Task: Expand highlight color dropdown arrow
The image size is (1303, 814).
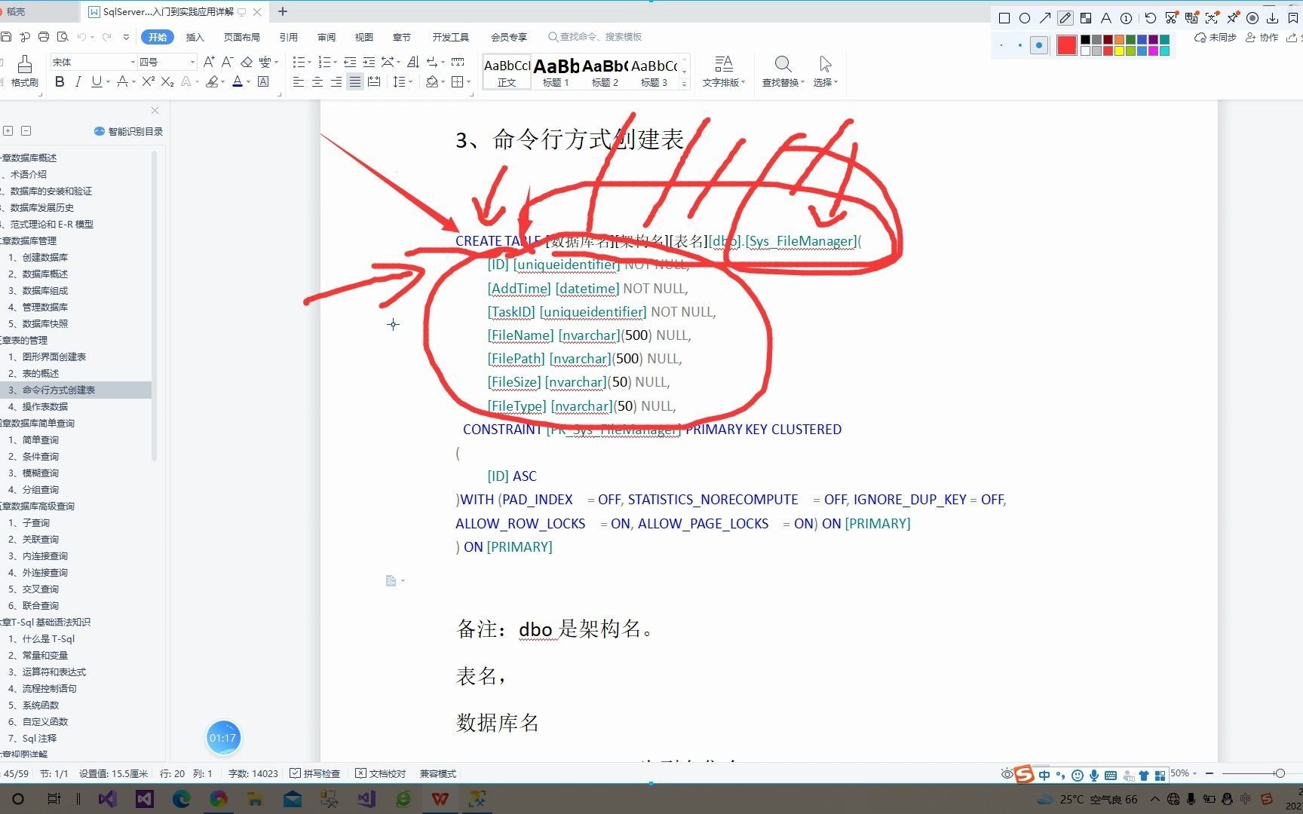Action: click(222, 81)
